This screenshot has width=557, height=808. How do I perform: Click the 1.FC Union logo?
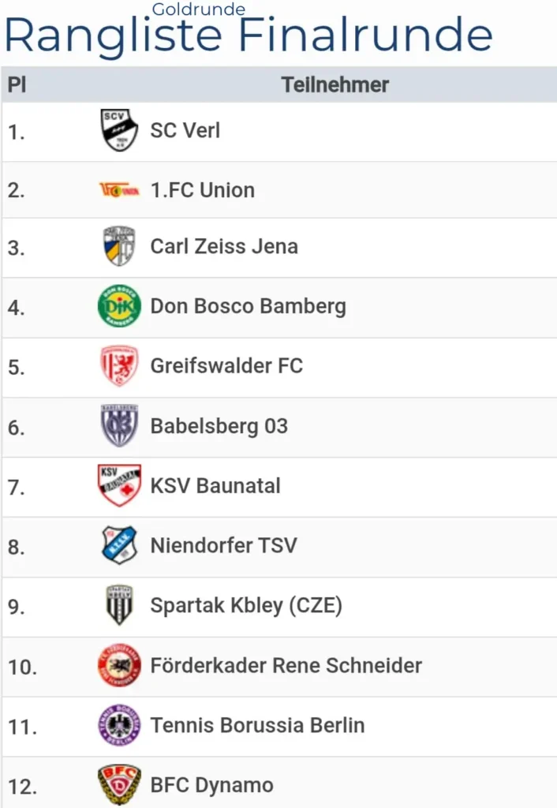click(x=119, y=190)
